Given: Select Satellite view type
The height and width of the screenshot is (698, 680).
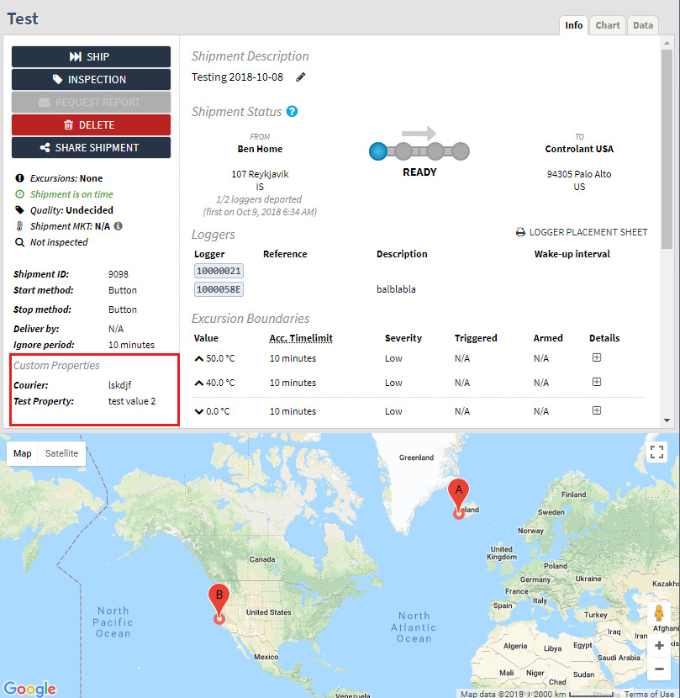Looking at the screenshot, I should (x=62, y=453).
